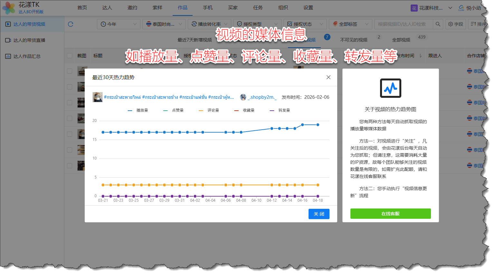Image resolution: width=496 pixels, height=277 pixels.
Task: Click the refresh icon in the toolbar
Action: 71,24
